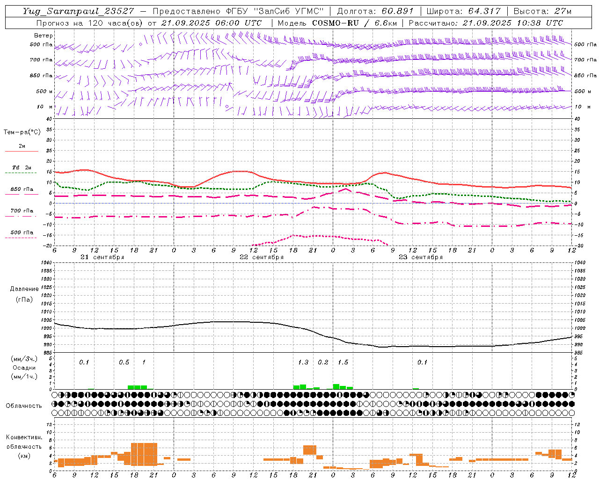
Task: Select the (мм/3ч.) unit label
Action: 24,359
